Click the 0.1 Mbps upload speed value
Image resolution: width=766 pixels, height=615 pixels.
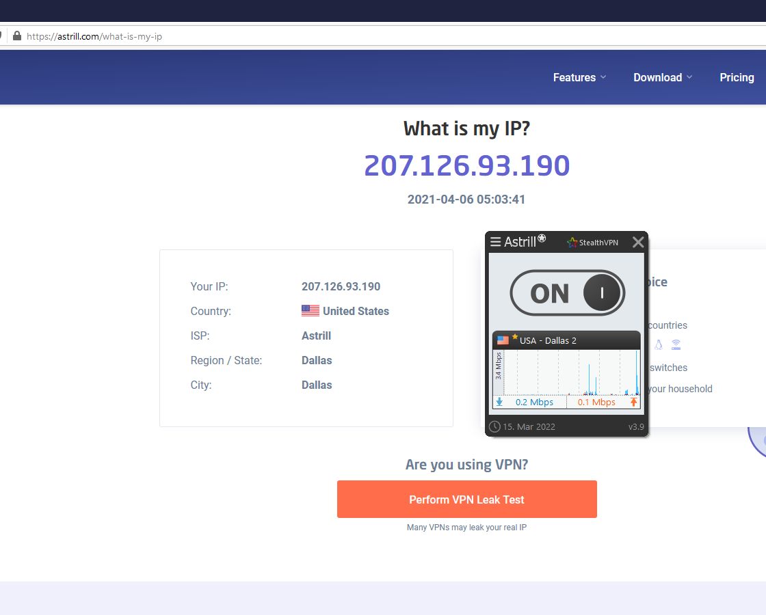596,402
